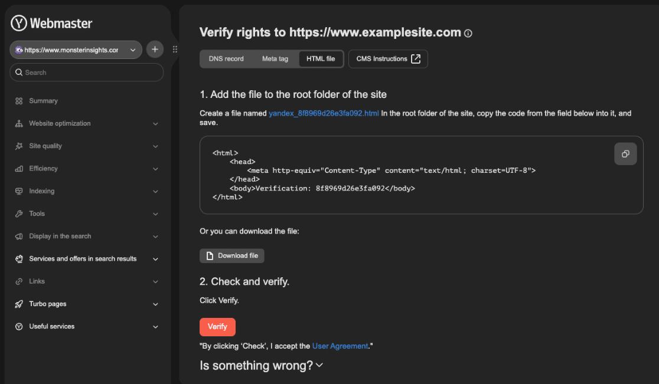659x384 pixels.
Task: Switch to the Meta tag tab
Action: click(275, 58)
